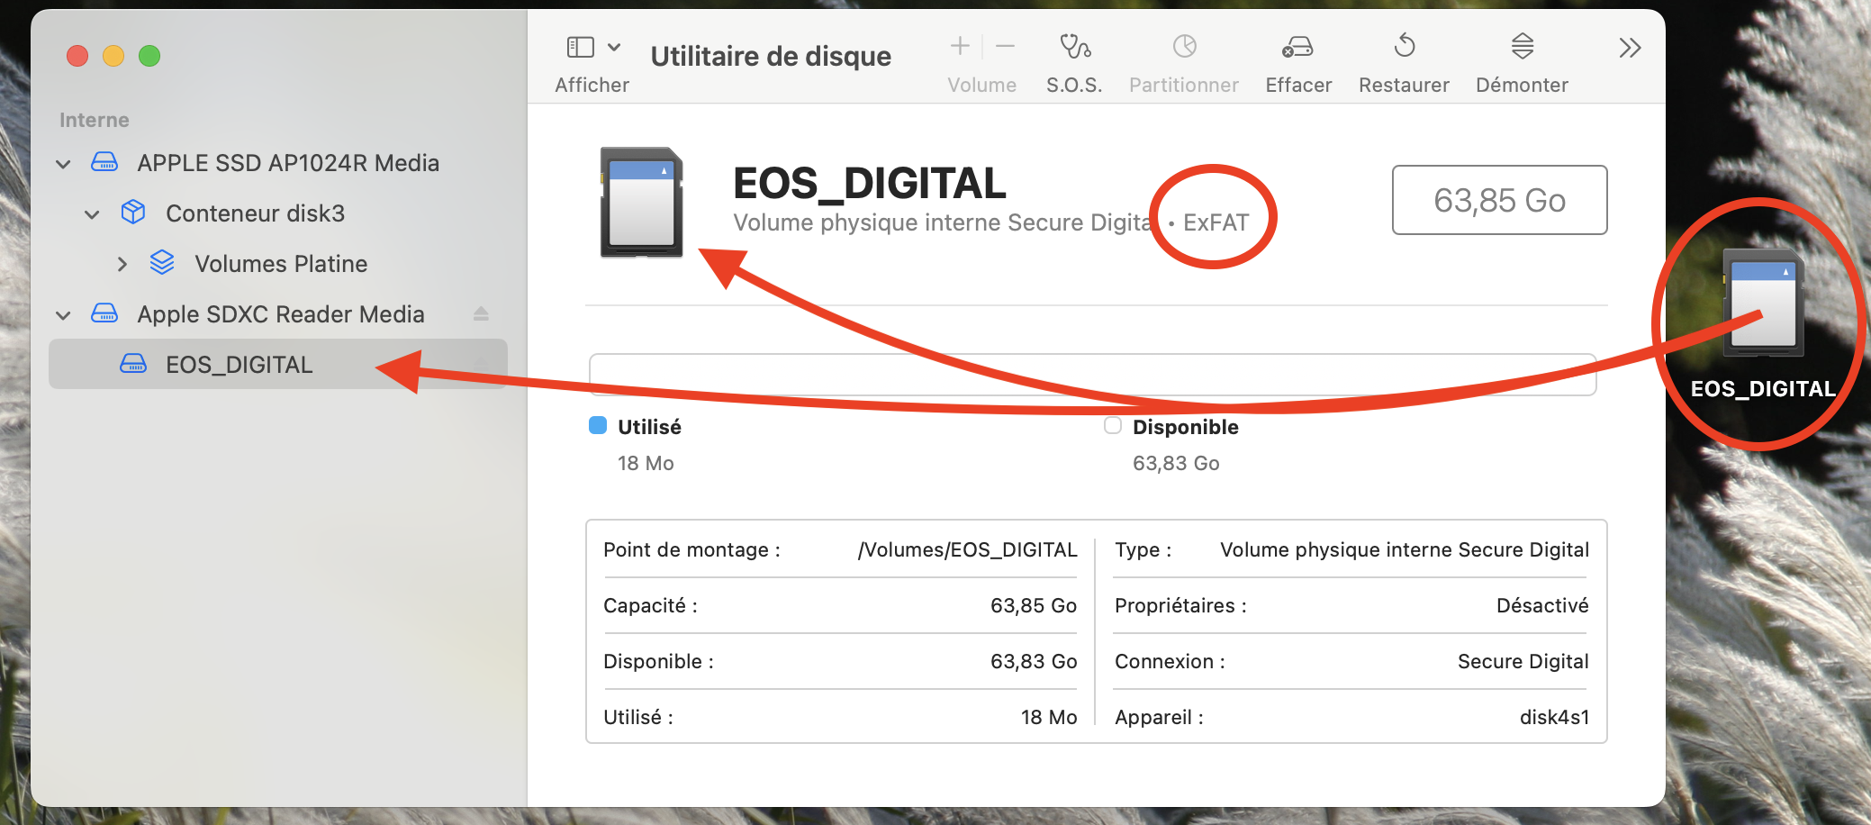Viewport: 1871px width, 825px height.
Task: Click the Effacer erase disk icon
Action: tap(1297, 46)
